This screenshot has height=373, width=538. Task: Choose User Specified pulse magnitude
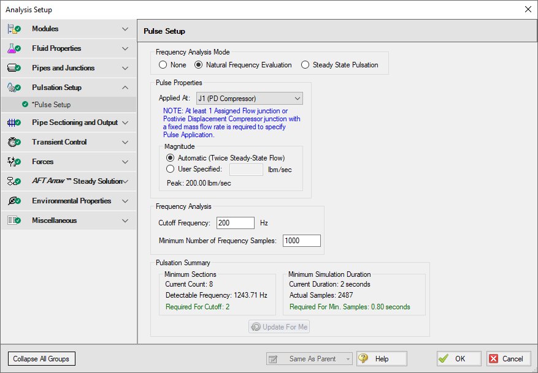pos(170,170)
